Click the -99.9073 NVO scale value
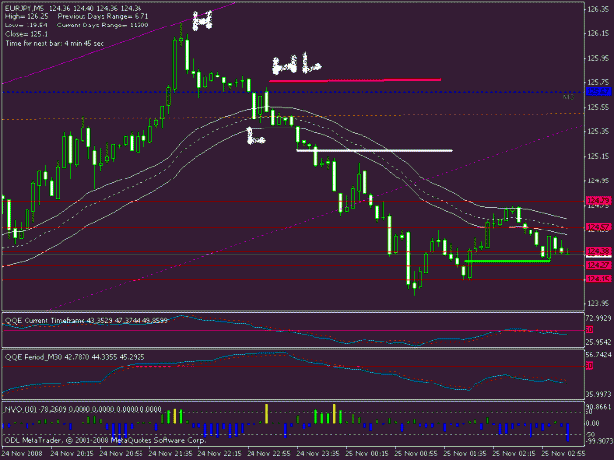This screenshot has height=460, width=614. (x=598, y=441)
